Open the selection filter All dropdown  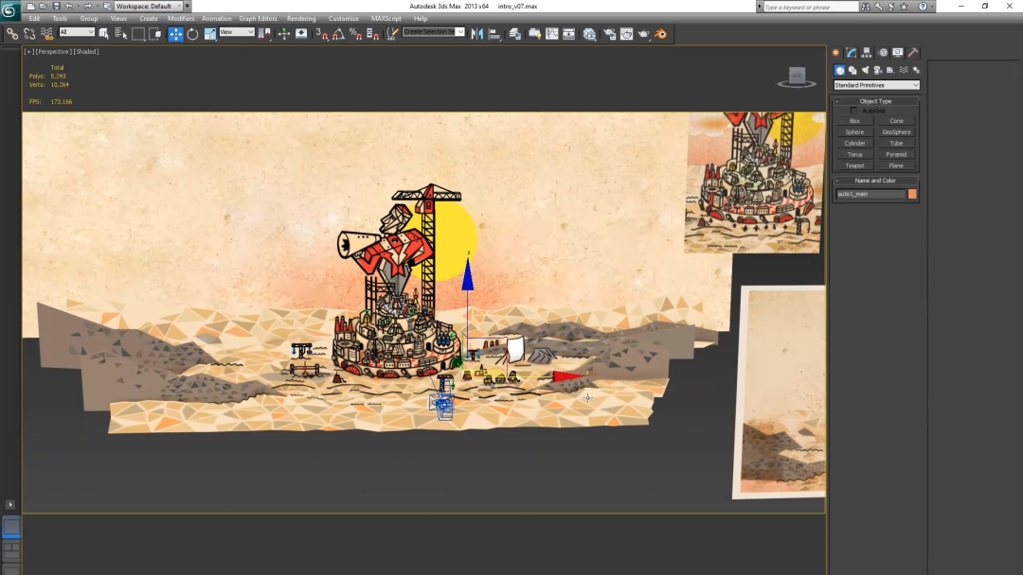pyautogui.click(x=77, y=32)
